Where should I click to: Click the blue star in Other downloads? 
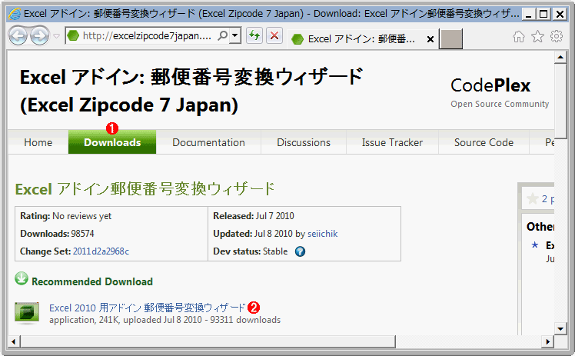tap(535, 245)
